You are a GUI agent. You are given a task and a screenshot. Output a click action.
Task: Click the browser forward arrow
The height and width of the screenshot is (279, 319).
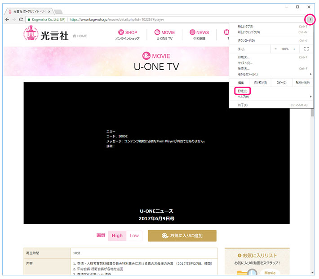(x=14, y=19)
